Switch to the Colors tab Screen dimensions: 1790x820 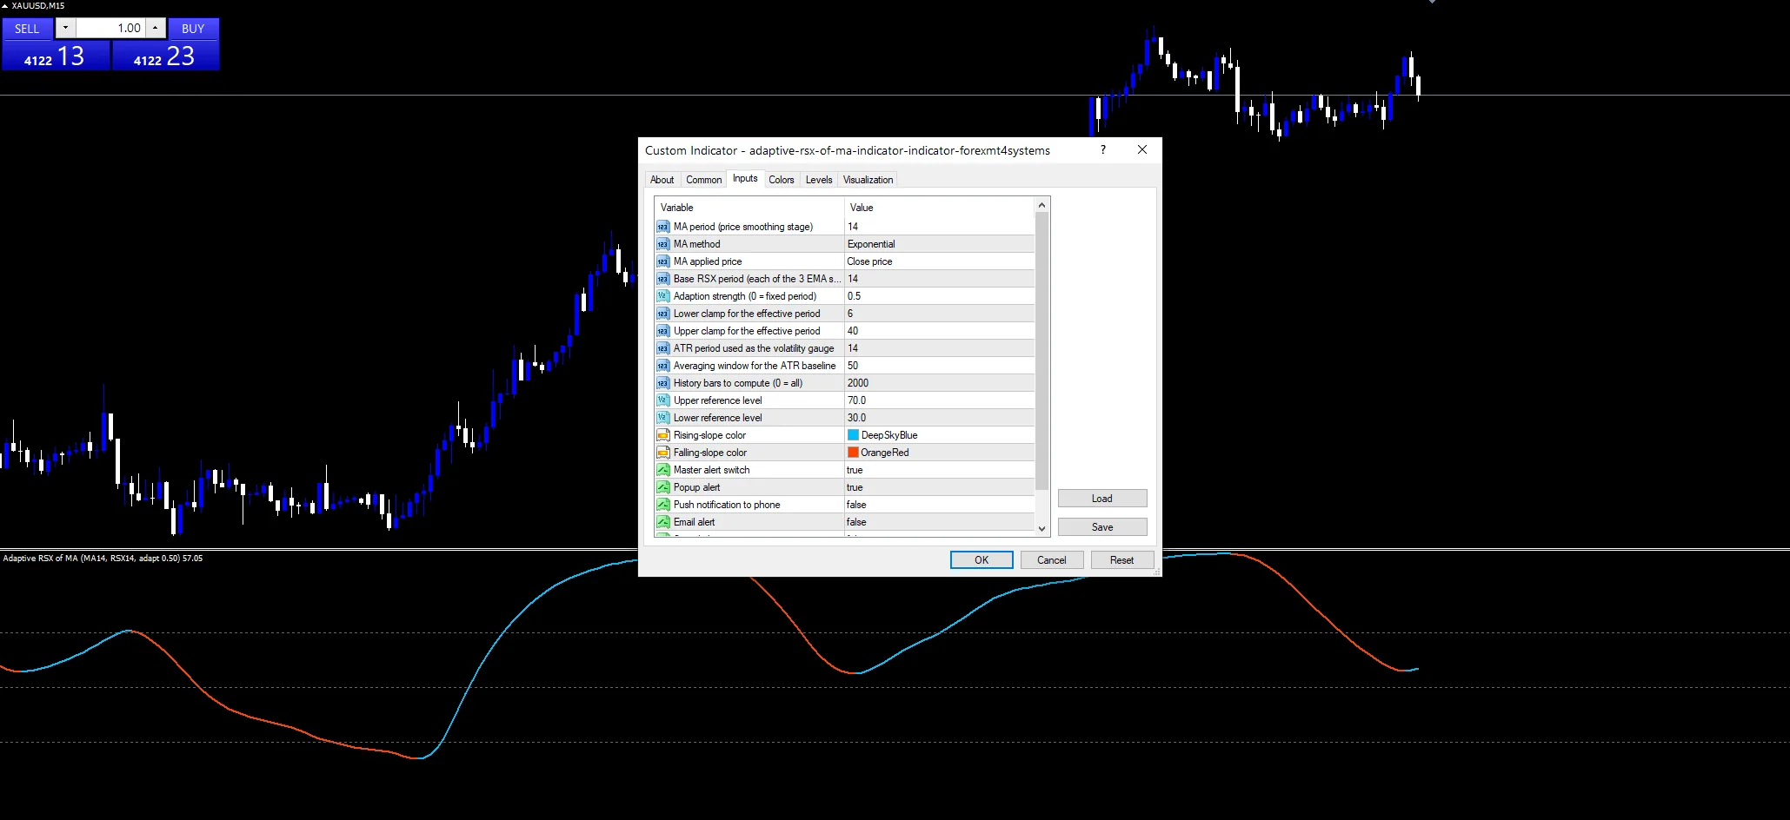[781, 180]
